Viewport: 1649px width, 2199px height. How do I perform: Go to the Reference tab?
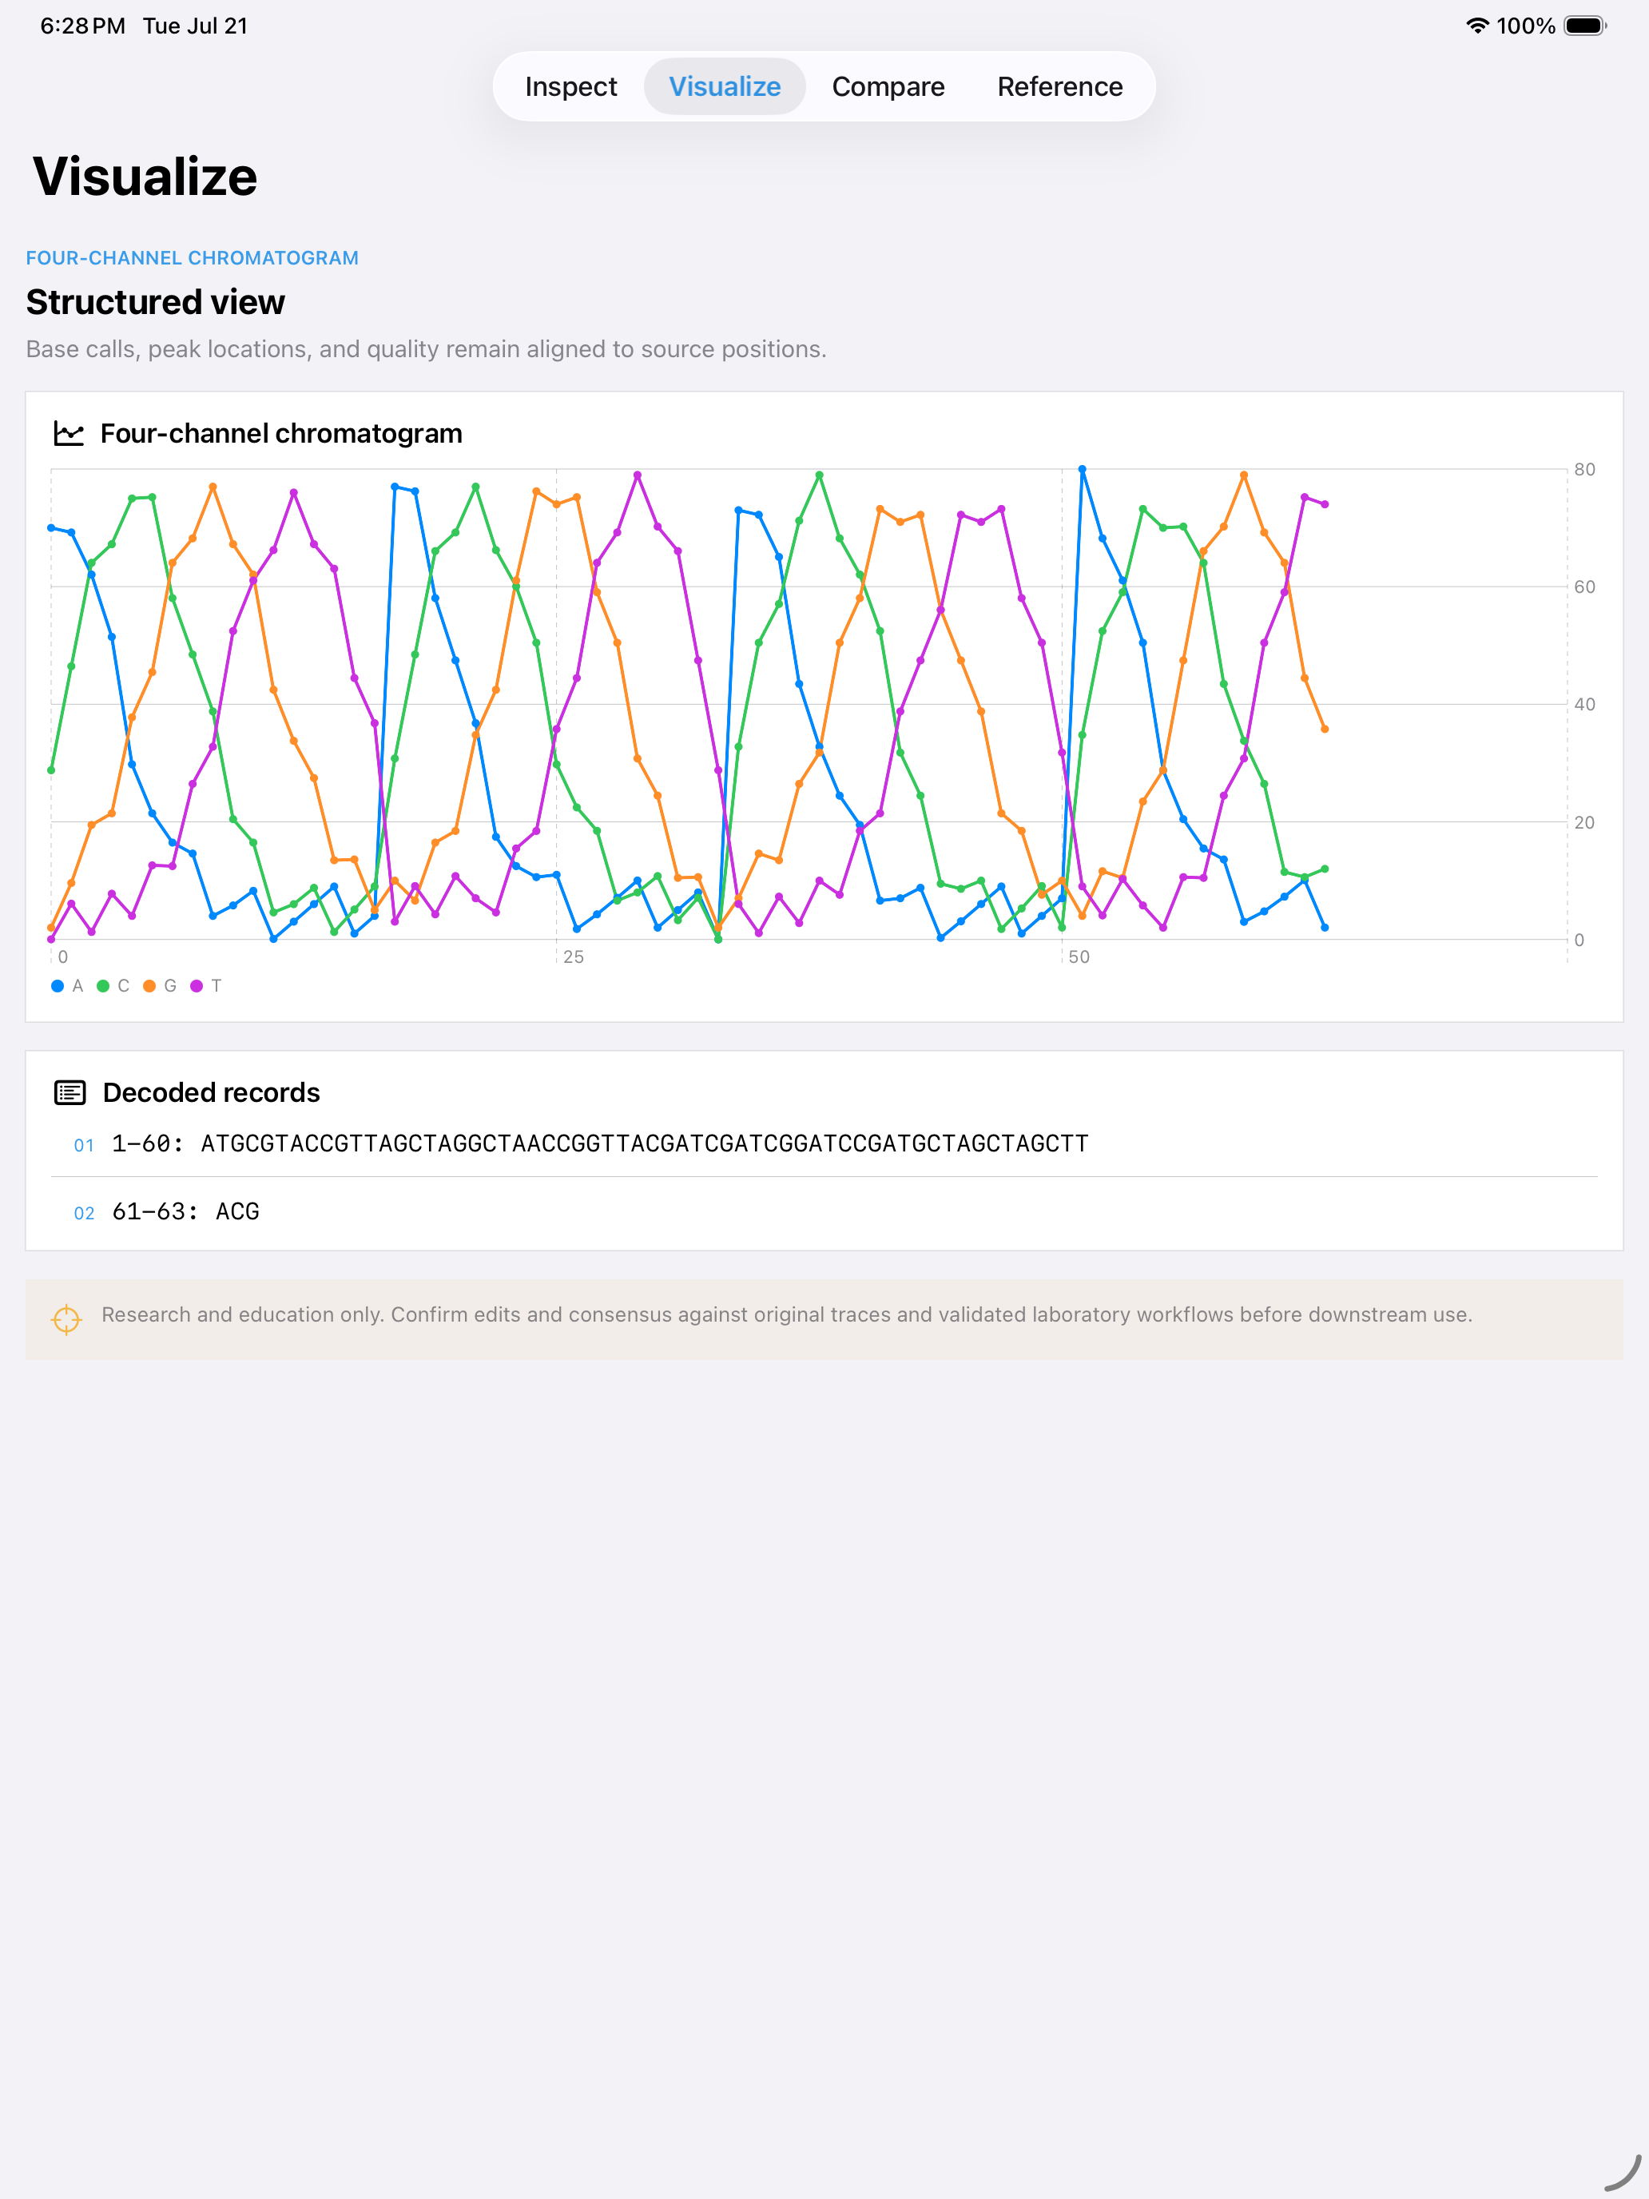tap(1059, 86)
